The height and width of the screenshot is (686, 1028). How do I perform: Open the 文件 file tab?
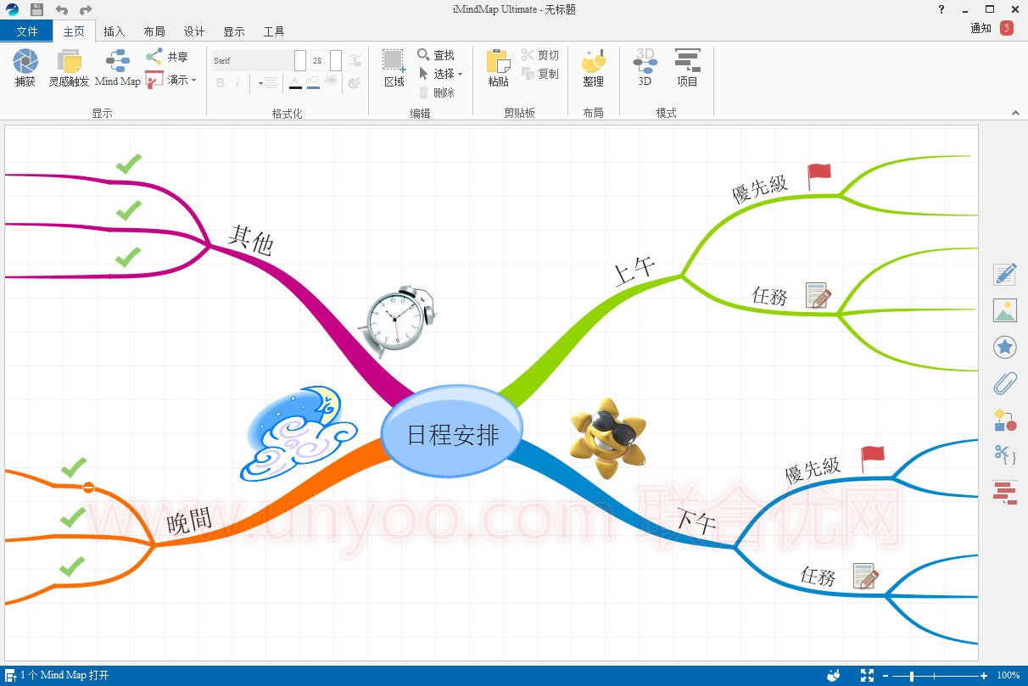(x=27, y=31)
